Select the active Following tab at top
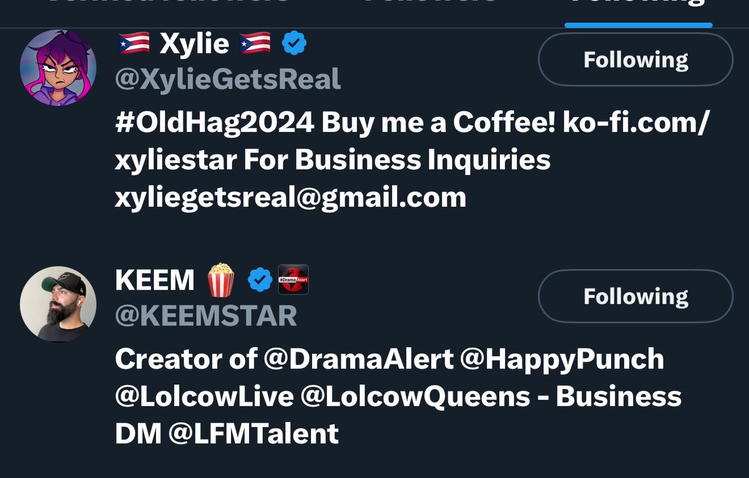Viewport: 749px width, 478px height. pyautogui.click(x=638, y=5)
